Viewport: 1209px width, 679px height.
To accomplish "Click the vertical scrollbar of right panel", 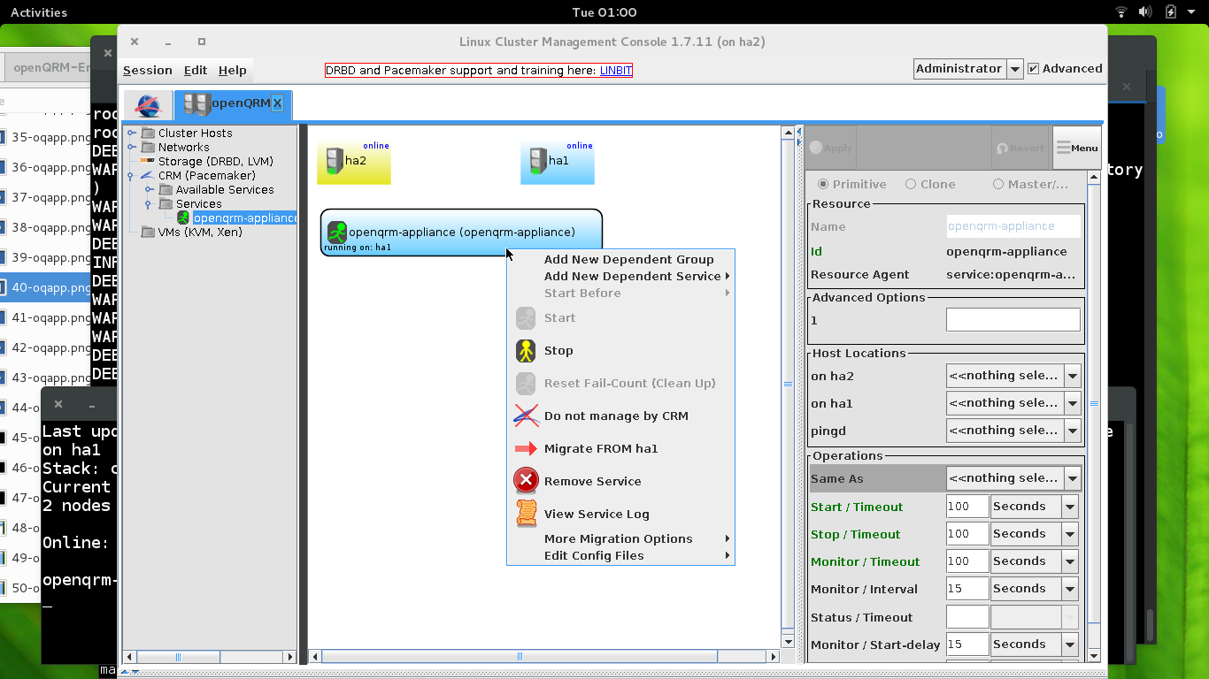I will (1094, 403).
